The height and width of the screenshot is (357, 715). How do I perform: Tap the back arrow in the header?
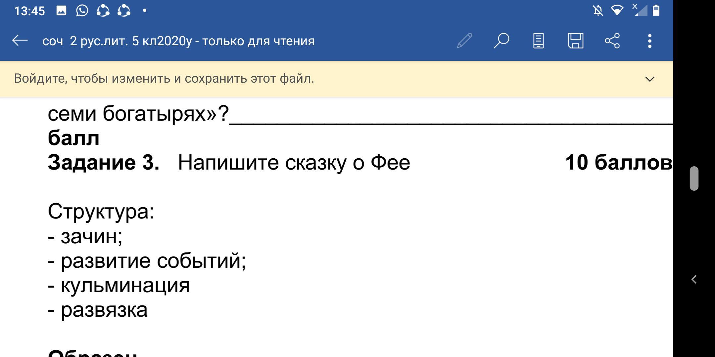coord(20,41)
